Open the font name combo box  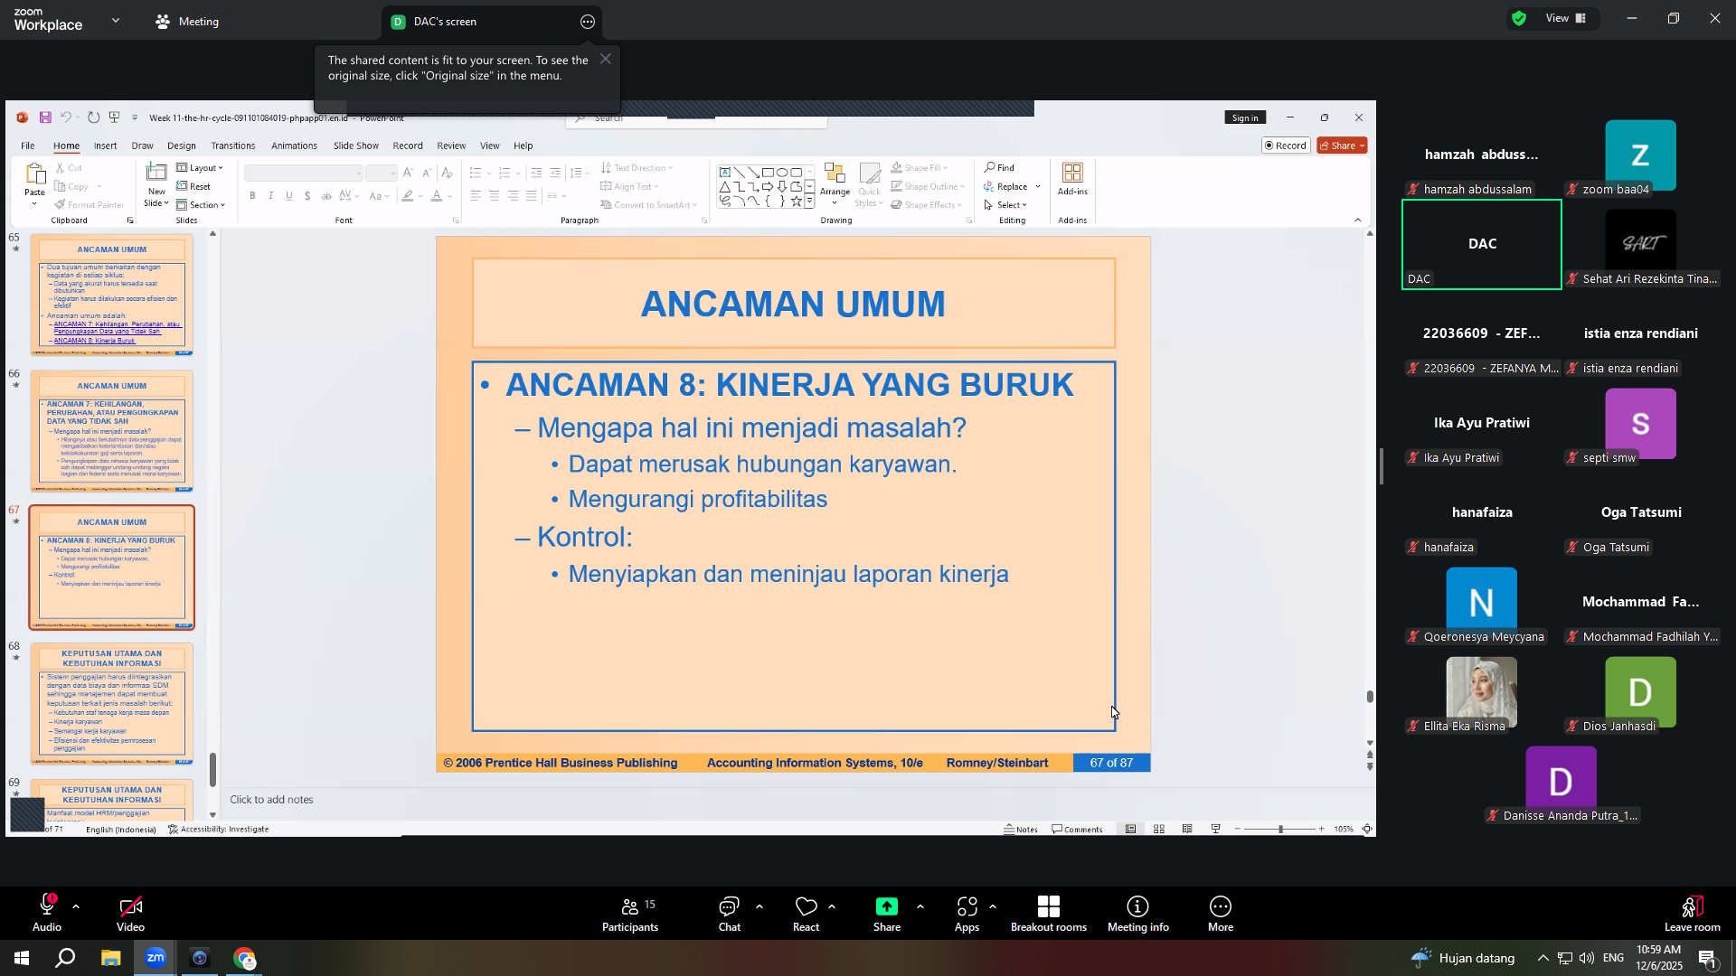pyautogui.click(x=304, y=173)
